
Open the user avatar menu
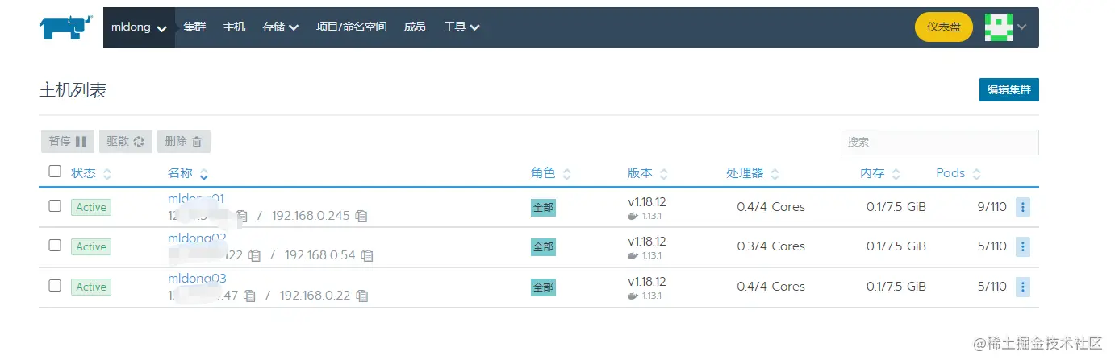[999, 27]
